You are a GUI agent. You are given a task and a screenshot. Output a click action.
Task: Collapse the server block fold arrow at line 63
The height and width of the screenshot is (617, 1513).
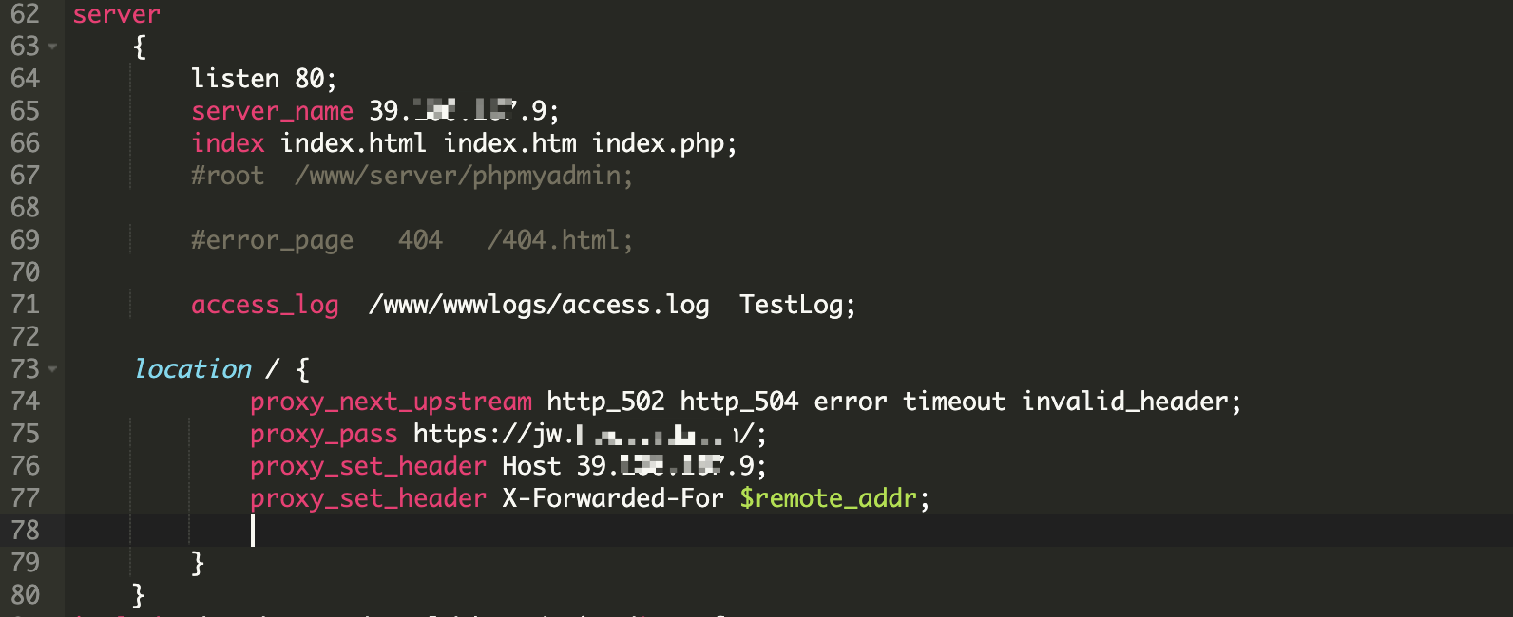52,47
